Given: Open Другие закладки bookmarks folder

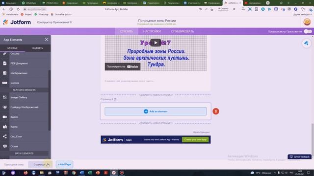Looking at the screenshot, I should click(x=302, y=14).
